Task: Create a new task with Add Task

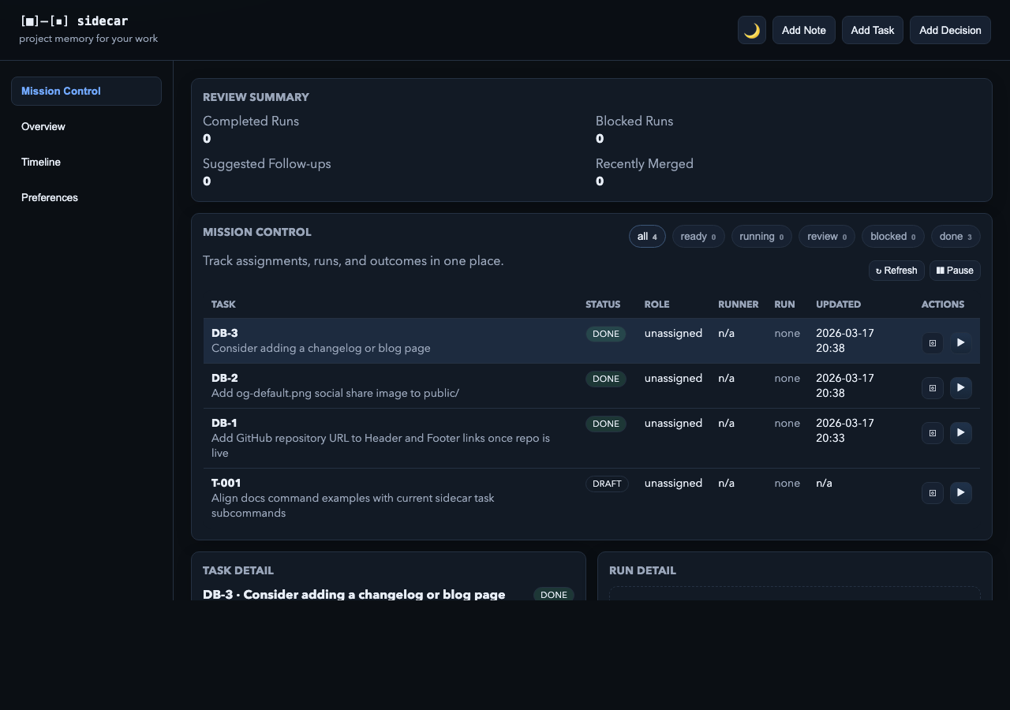Action: tap(873, 30)
